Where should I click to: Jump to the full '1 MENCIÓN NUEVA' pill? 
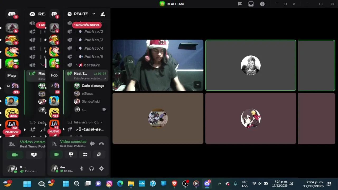[x=87, y=25]
